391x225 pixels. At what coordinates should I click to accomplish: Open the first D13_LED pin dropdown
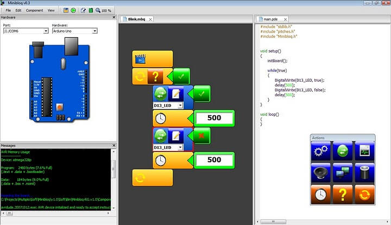pyautogui.click(x=180, y=105)
